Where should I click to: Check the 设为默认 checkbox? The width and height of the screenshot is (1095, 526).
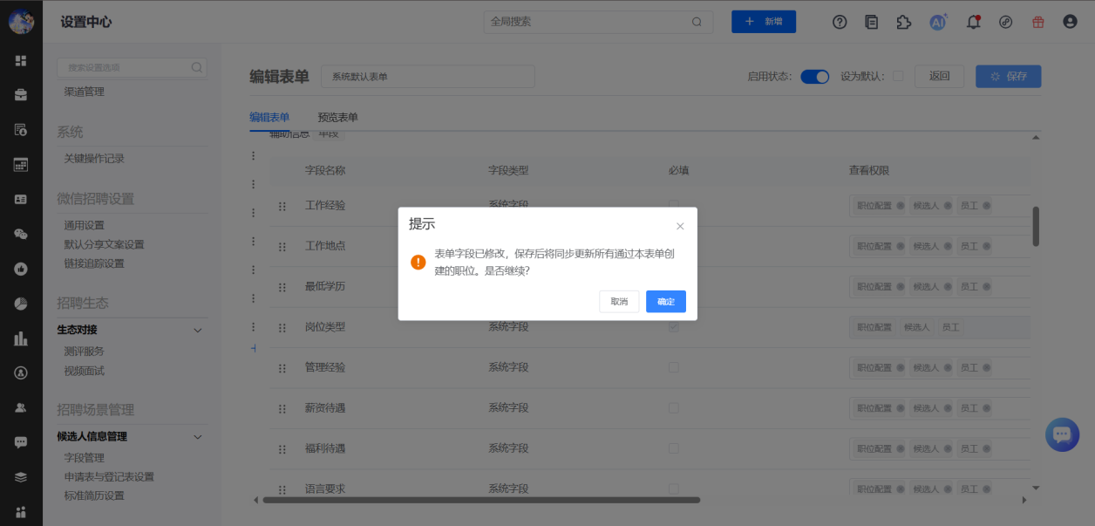point(898,76)
